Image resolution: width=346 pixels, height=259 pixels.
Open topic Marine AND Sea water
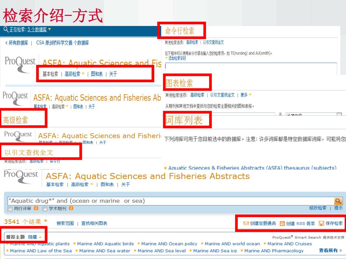[105, 251]
